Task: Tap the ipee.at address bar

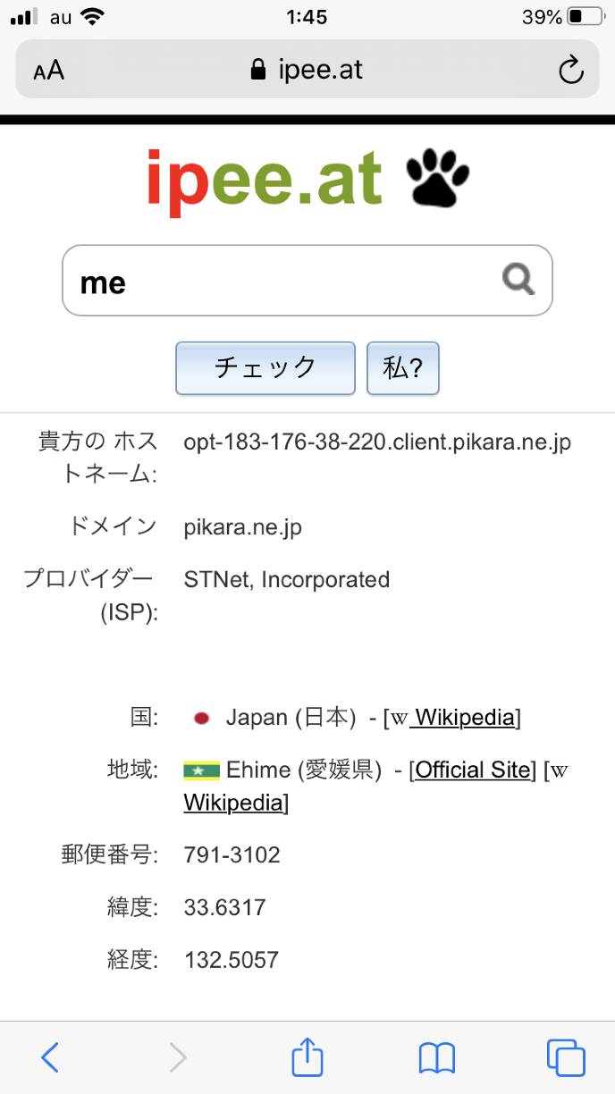Action: point(307,70)
